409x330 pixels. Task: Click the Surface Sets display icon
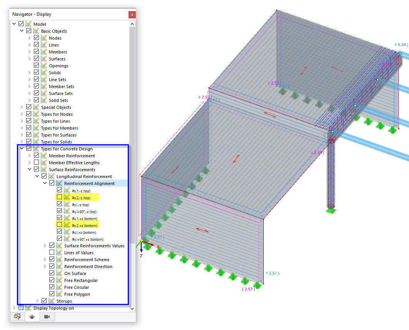coord(44,93)
